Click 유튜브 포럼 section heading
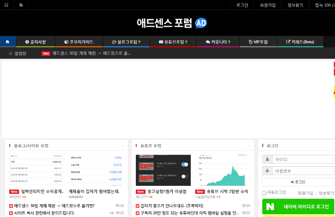Screen dimensions: 335x217 [151, 146]
